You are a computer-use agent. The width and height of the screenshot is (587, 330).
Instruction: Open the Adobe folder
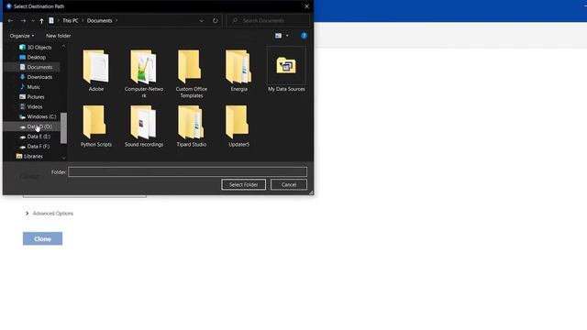(95, 71)
